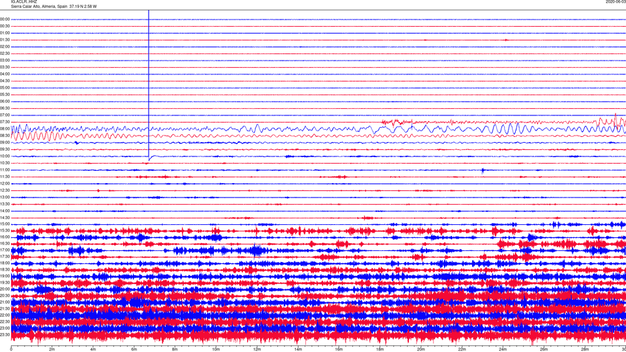The height and width of the screenshot is (352, 626).
Task: Select the 22:00 trace time label
Action: [x=5, y=315]
